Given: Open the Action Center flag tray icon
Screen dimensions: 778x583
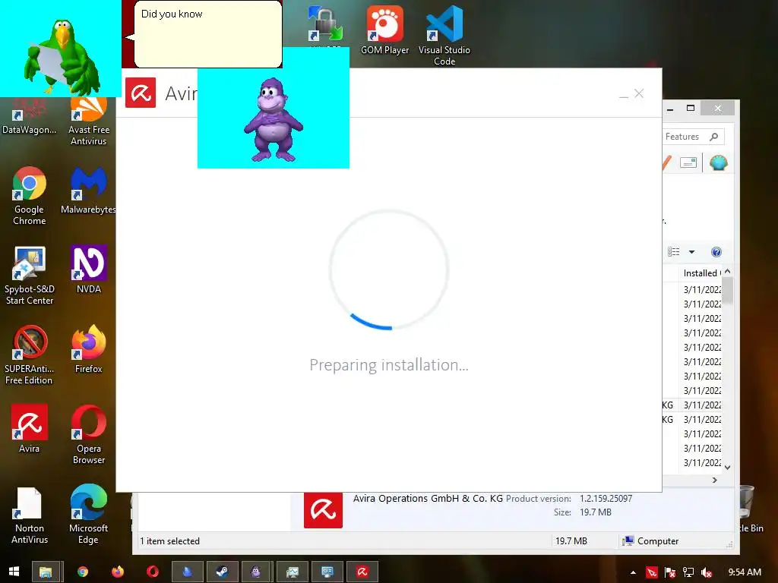Looking at the screenshot, I should tap(670, 572).
